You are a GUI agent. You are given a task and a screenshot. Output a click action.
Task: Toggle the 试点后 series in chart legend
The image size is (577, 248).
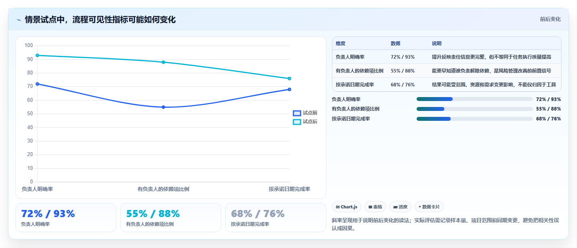tap(305, 122)
